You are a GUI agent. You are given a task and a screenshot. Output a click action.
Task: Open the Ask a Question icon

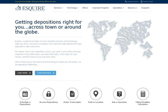coord(119,94)
